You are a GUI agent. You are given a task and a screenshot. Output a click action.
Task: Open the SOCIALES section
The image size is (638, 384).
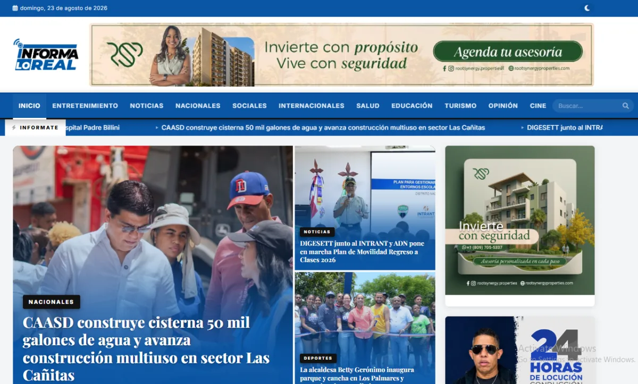(249, 106)
